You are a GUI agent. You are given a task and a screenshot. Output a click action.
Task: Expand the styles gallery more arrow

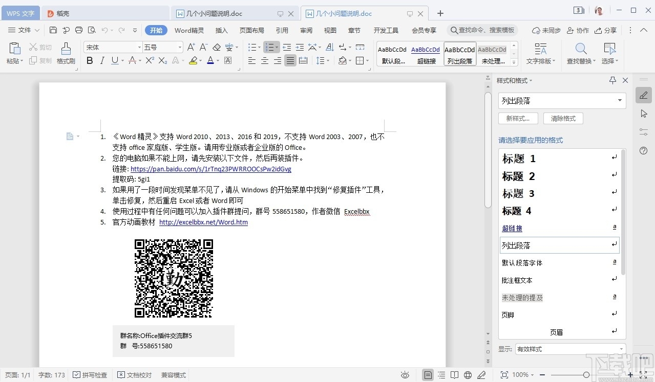pyautogui.click(x=514, y=61)
